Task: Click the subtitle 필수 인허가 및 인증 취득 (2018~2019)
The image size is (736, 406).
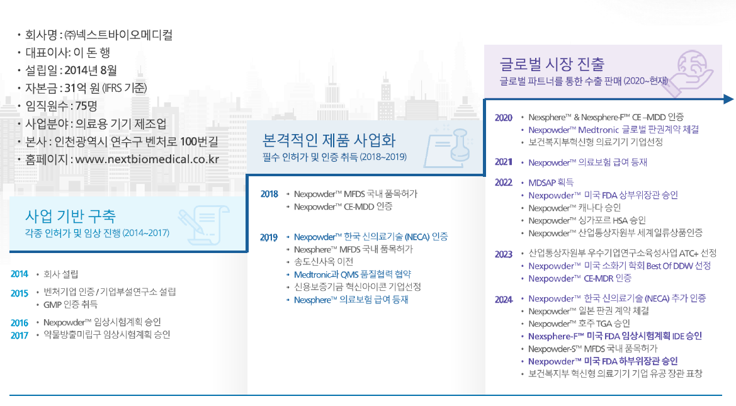Action: (334, 157)
